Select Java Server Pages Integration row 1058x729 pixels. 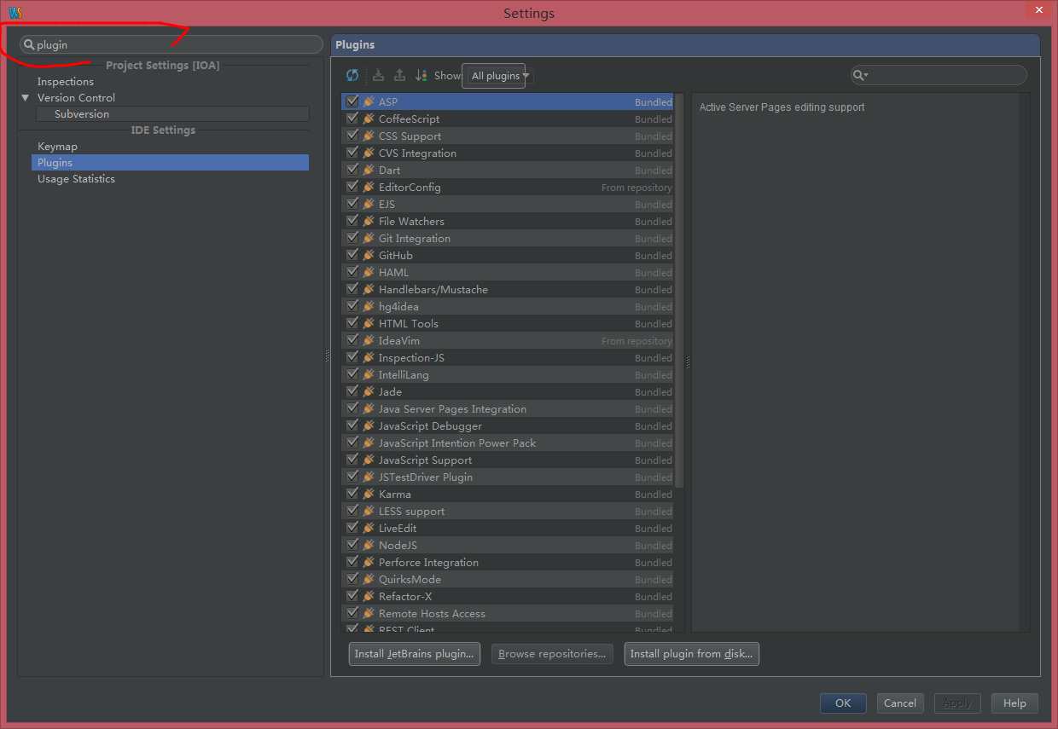point(508,408)
